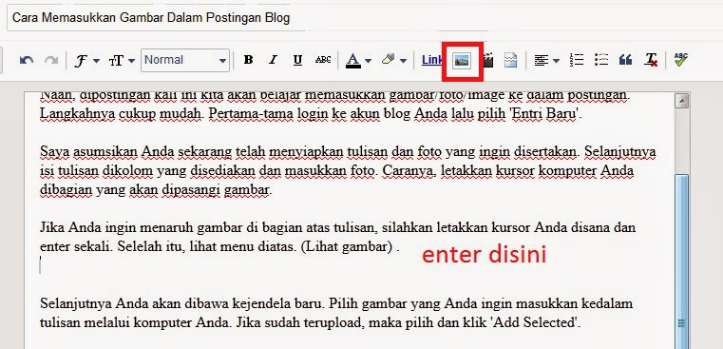This screenshot has height=349, width=723.
Task: Open the font family menu icon
Action: click(81, 61)
